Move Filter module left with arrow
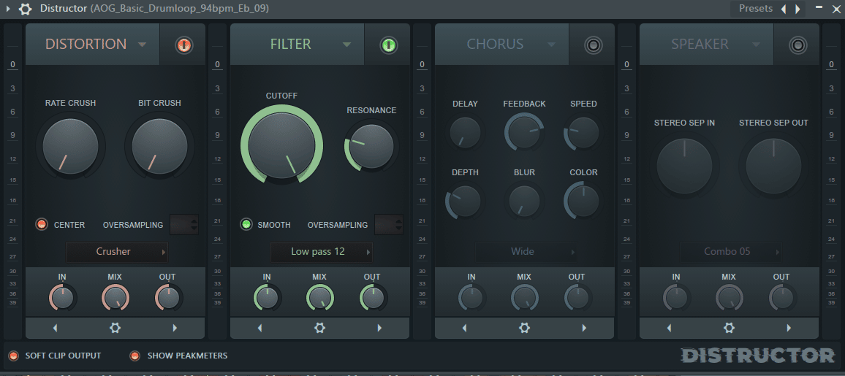Screen dimensions: 845x376 260,328
